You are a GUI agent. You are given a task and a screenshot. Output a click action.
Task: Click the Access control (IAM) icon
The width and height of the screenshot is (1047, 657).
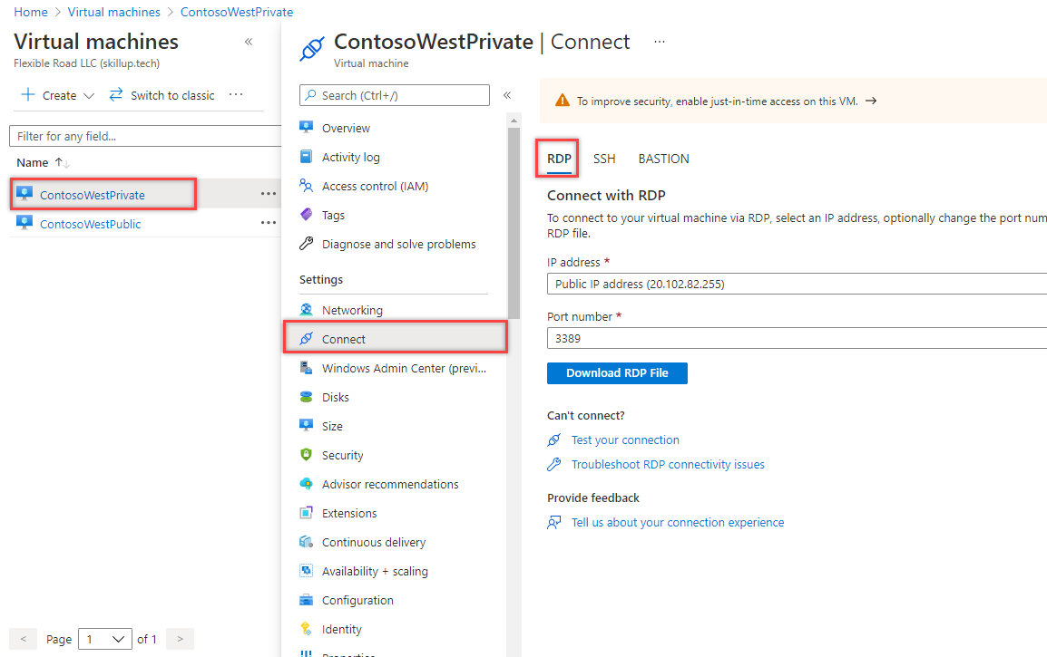coord(307,186)
